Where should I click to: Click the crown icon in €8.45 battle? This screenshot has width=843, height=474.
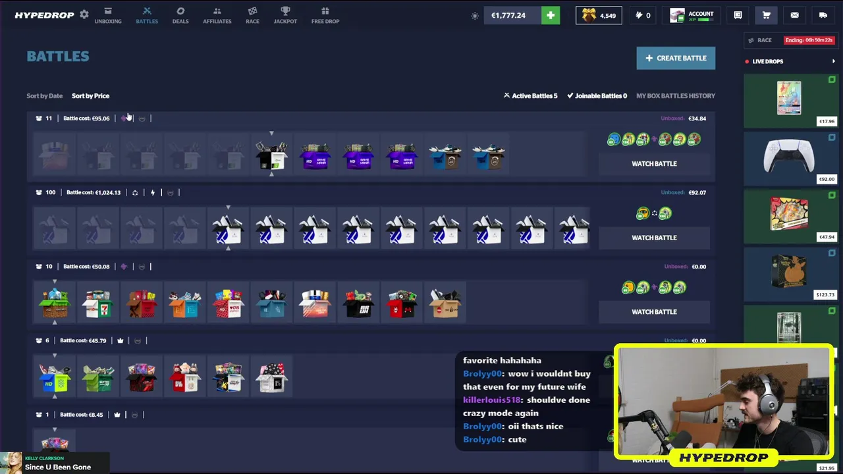coord(117,415)
